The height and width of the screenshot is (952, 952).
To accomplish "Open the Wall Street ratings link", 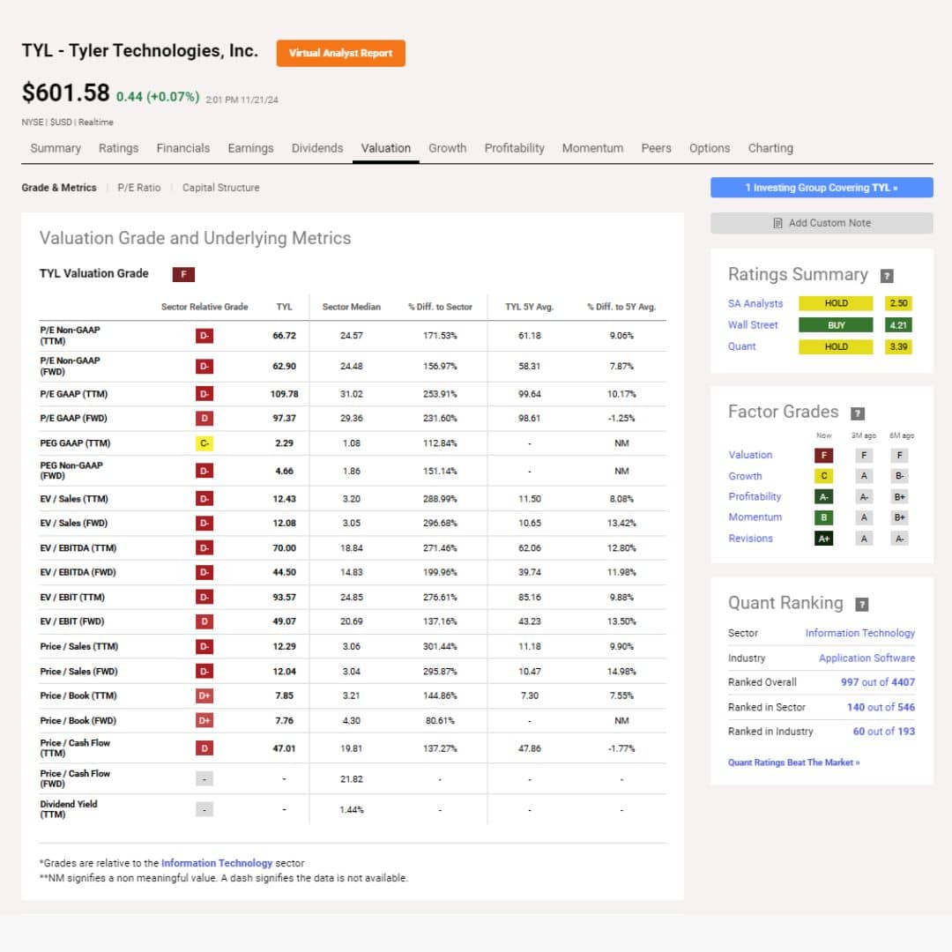I will (x=753, y=324).
